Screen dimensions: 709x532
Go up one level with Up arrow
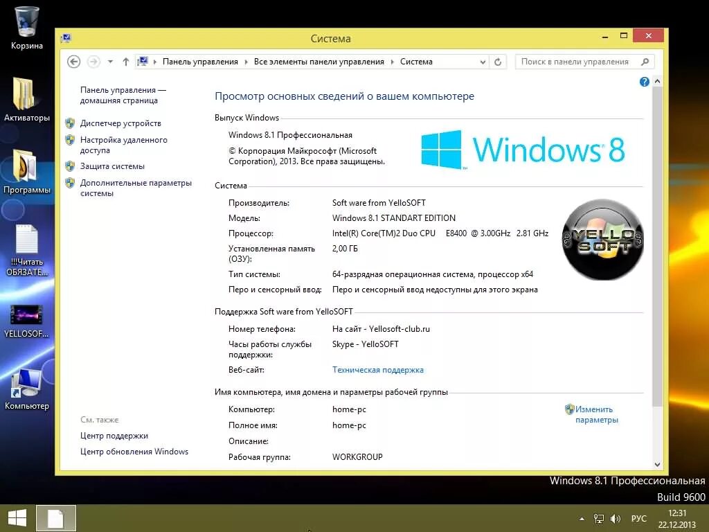click(126, 62)
